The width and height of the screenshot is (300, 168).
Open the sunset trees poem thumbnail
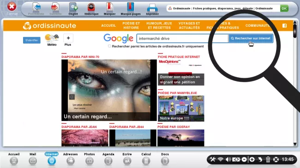click(181, 138)
